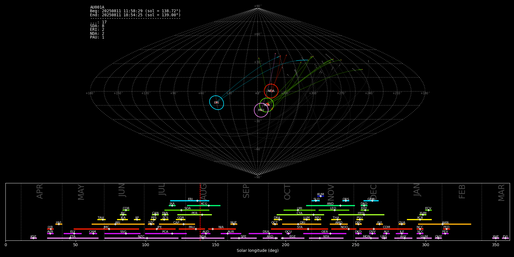Click the 'SDA: 8' count in the header list
The width and height of the screenshot is (514, 257).
click(97, 26)
